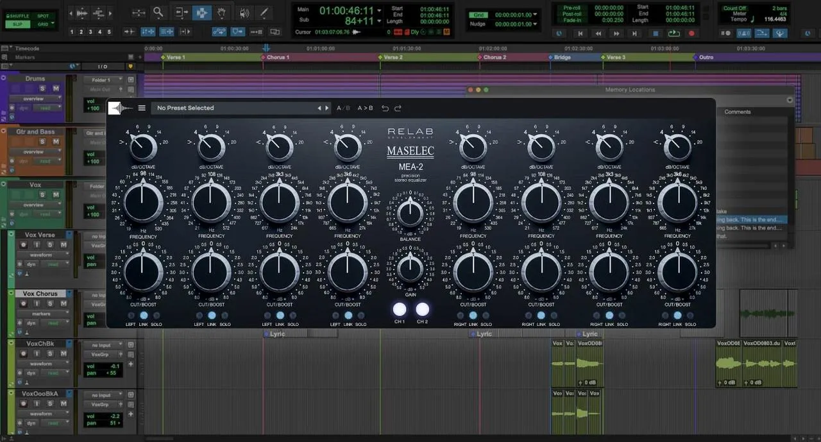Select the Trim tool
The height and width of the screenshot is (442, 821).
click(x=182, y=12)
